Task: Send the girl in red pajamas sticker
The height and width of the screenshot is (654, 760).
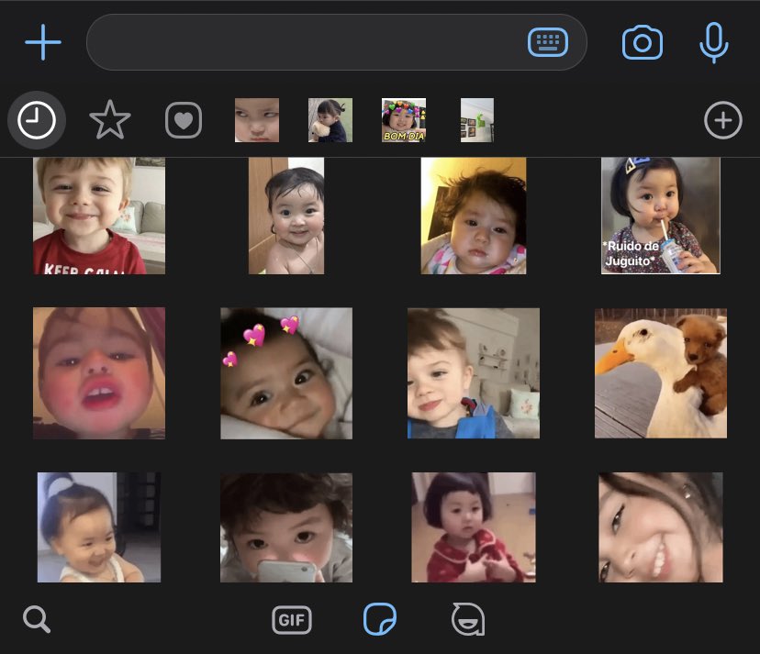Action: click(x=474, y=527)
